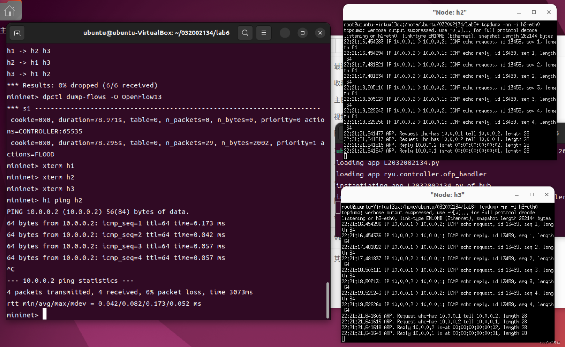Click 'loading app L2032002134.py' in background terminal
This screenshot has height=347, width=565.
[x=388, y=163]
